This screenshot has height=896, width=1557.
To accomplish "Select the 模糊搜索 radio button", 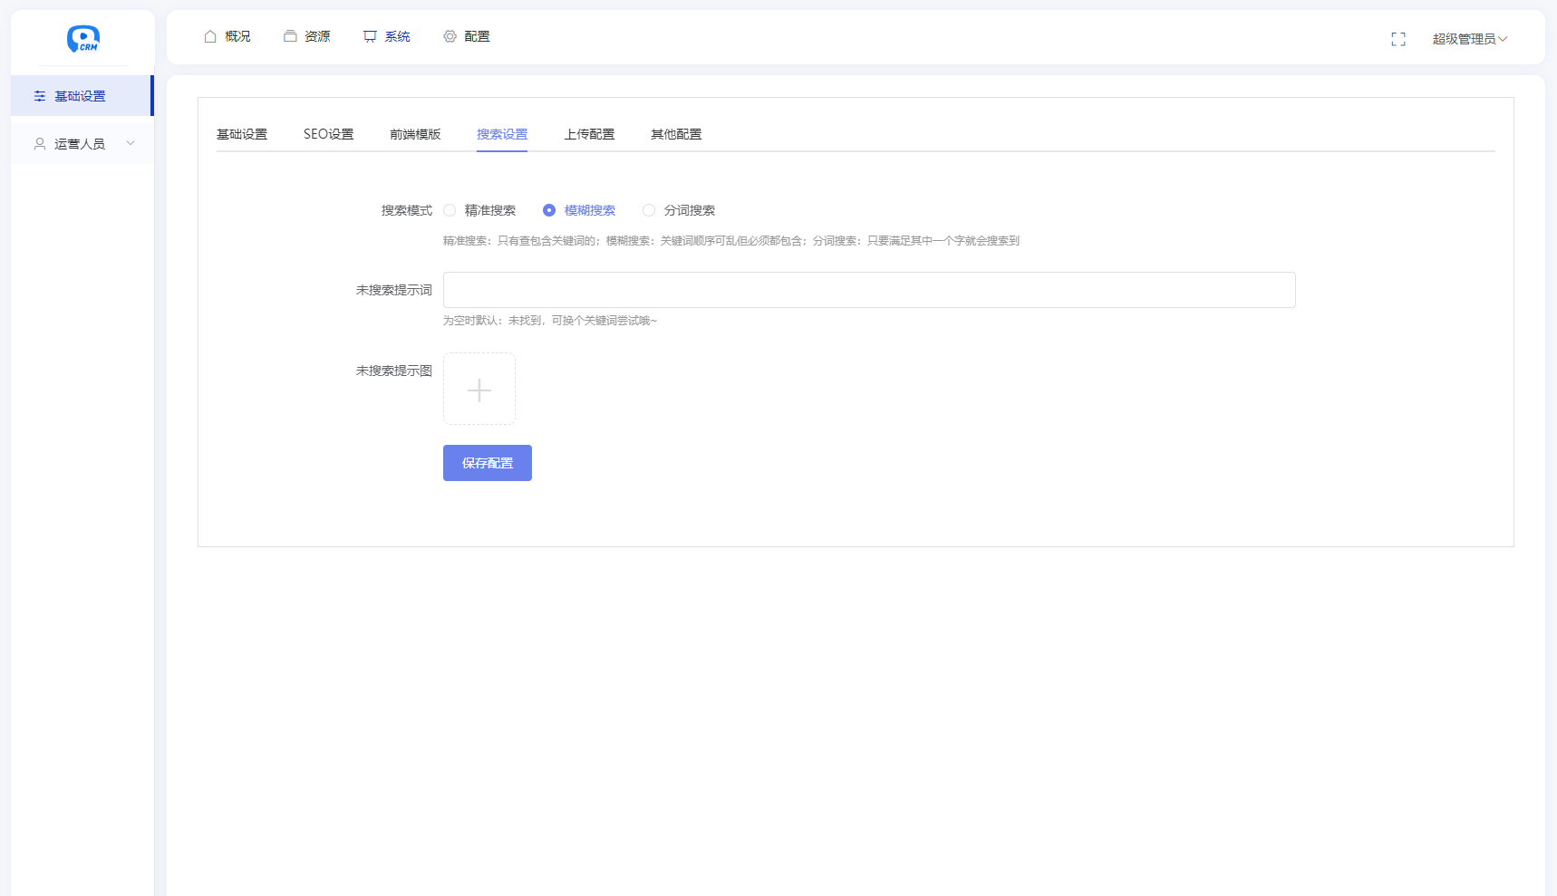I will (548, 209).
